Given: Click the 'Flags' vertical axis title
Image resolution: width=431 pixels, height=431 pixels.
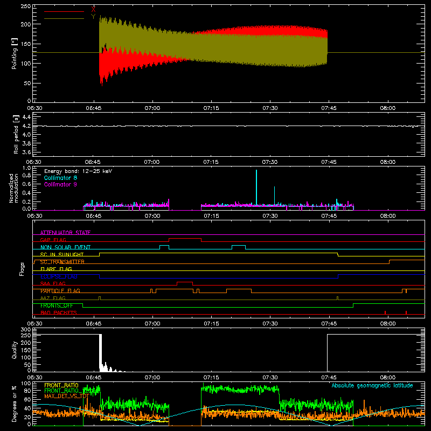Looking at the screenshot, I should (x=22, y=269).
